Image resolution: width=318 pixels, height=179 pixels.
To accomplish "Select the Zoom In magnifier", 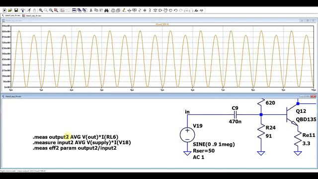I will (41, 10).
